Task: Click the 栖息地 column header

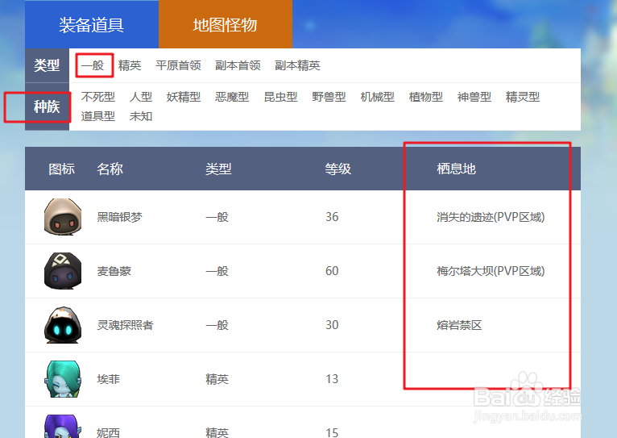Action: [x=457, y=169]
